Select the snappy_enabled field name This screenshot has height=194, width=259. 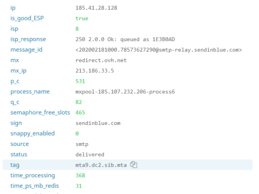point(33,134)
